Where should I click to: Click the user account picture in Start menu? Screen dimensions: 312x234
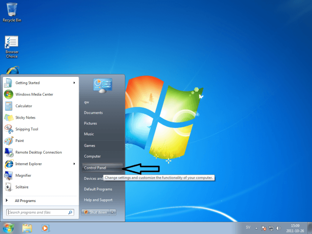click(x=103, y=85)
